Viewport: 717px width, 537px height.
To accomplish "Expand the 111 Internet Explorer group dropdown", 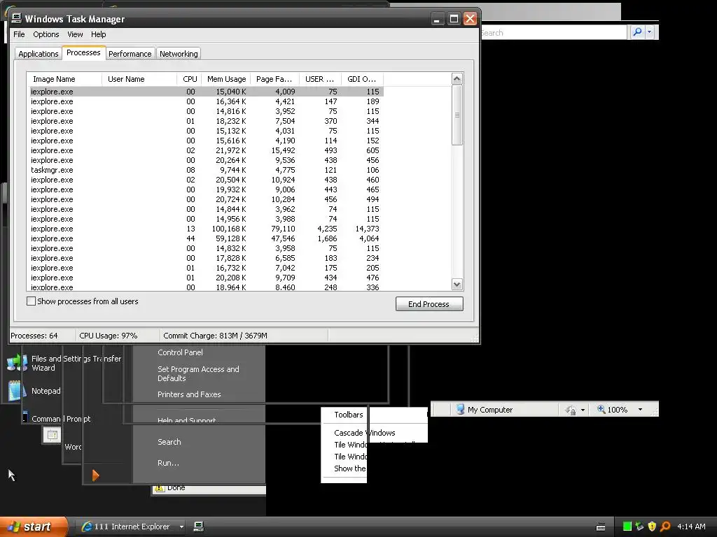I will 181,527.
